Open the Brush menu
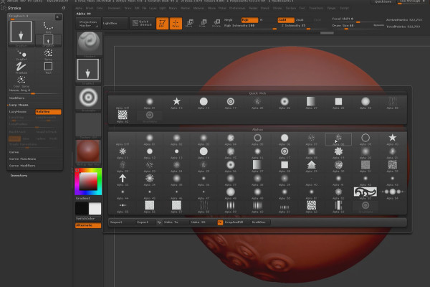 pos(90,8)
